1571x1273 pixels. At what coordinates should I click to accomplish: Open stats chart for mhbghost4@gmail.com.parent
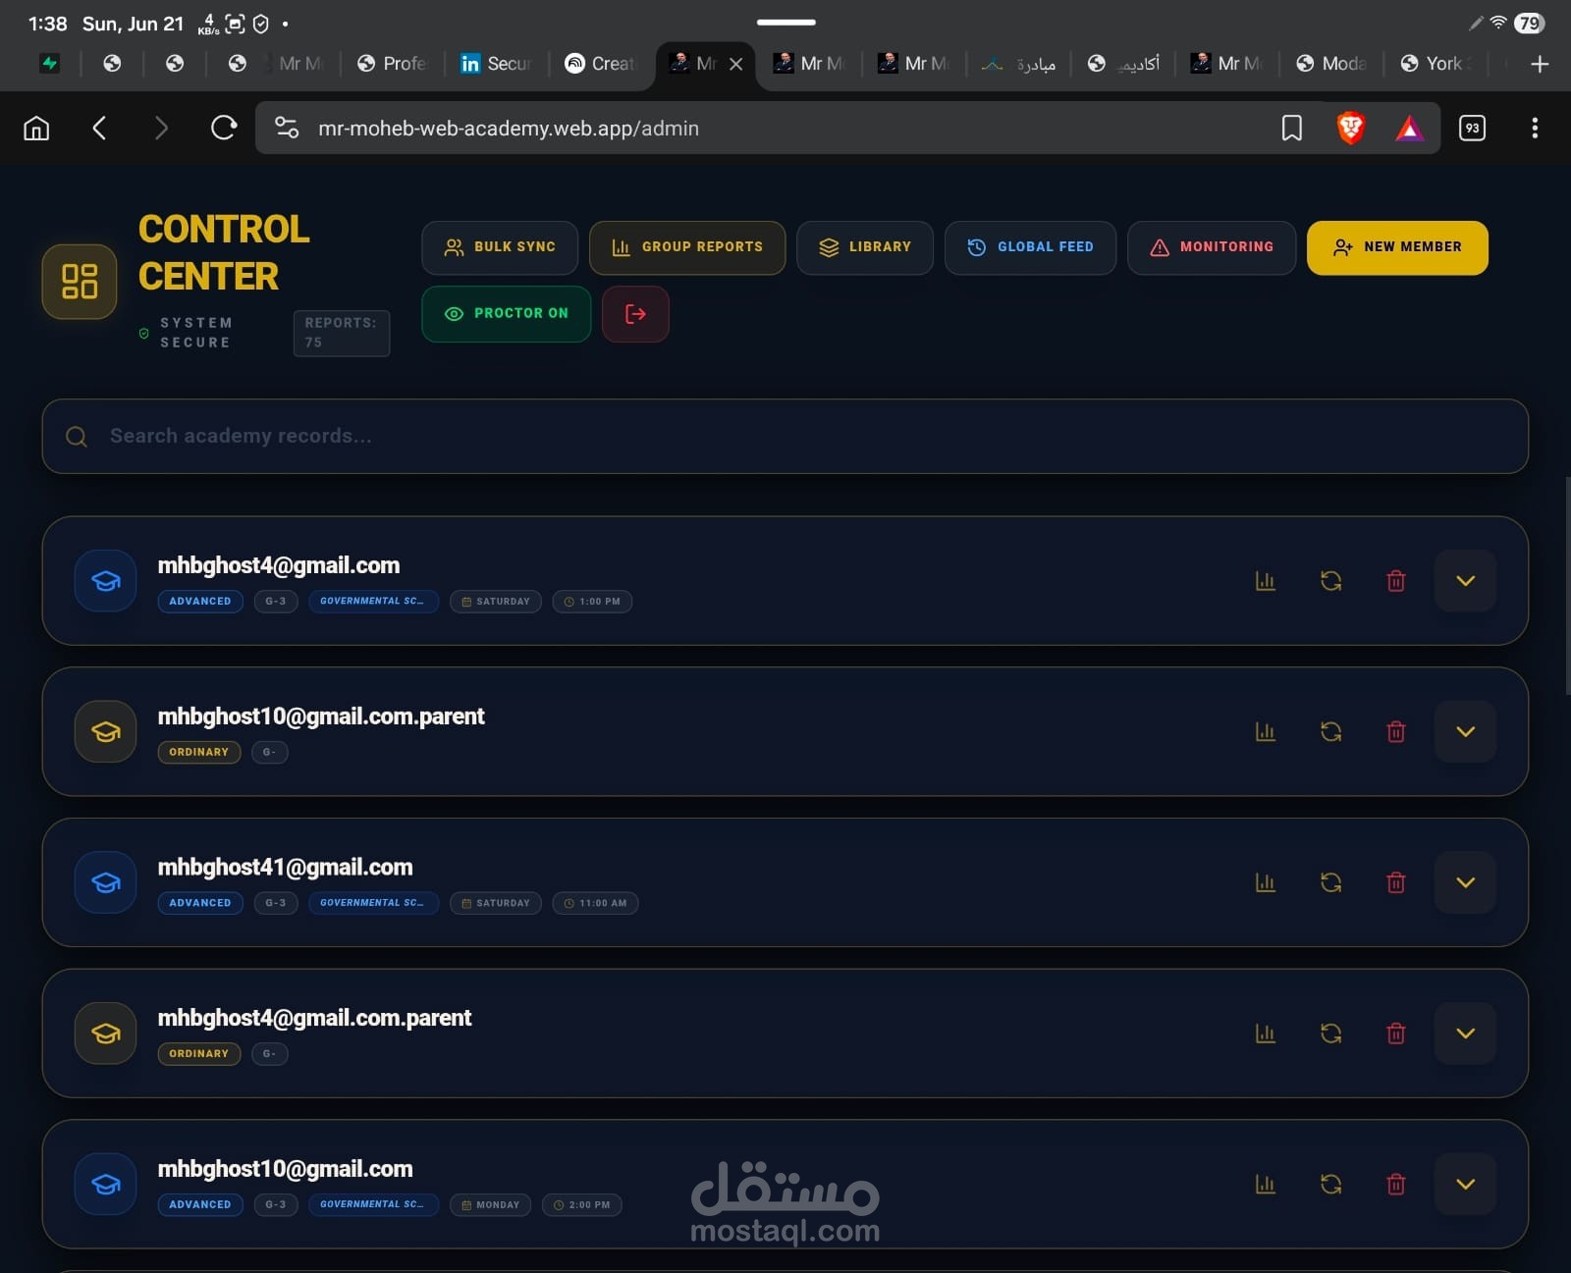point(1266,1034)
